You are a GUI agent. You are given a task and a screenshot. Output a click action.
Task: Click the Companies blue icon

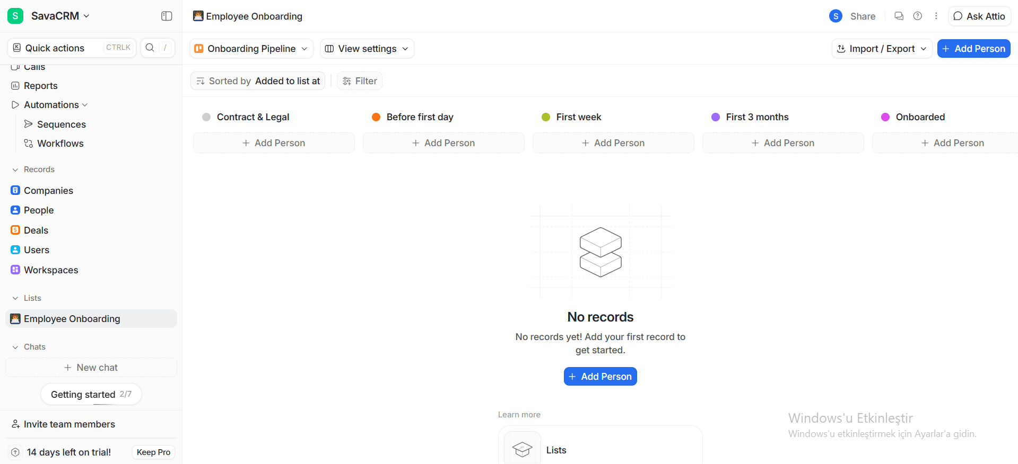click(15, 190)
